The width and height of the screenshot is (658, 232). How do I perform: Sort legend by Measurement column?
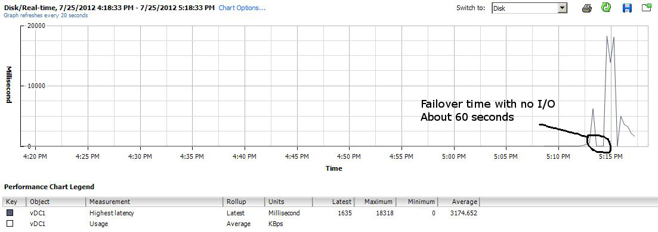(x=155, y=202)
